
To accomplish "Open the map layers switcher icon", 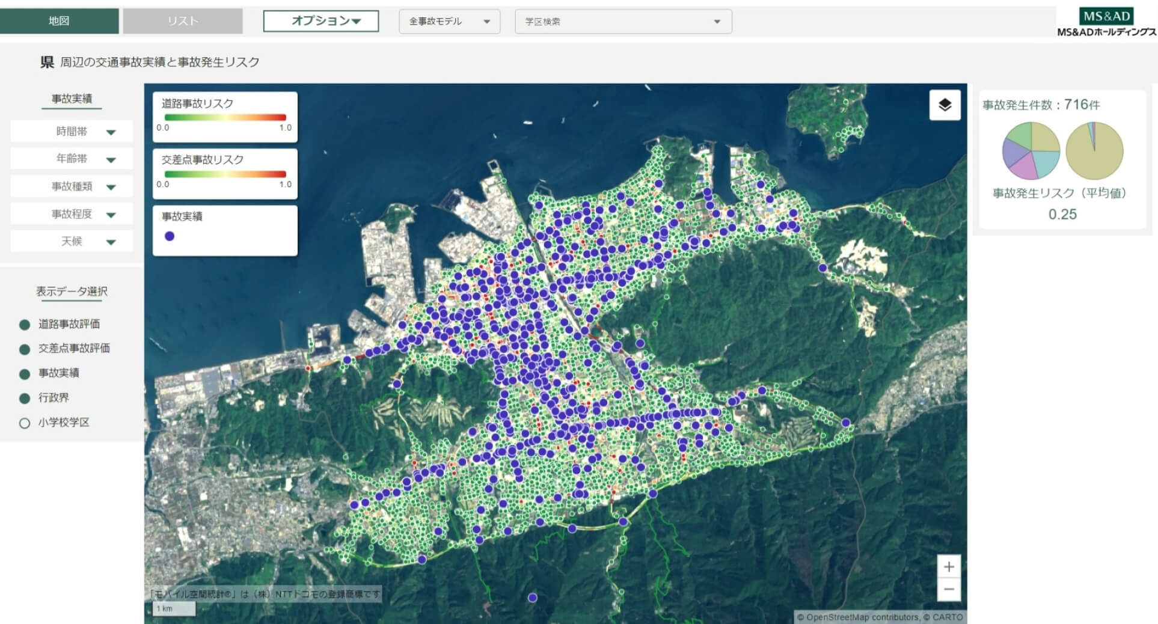I will pos(945,105).
